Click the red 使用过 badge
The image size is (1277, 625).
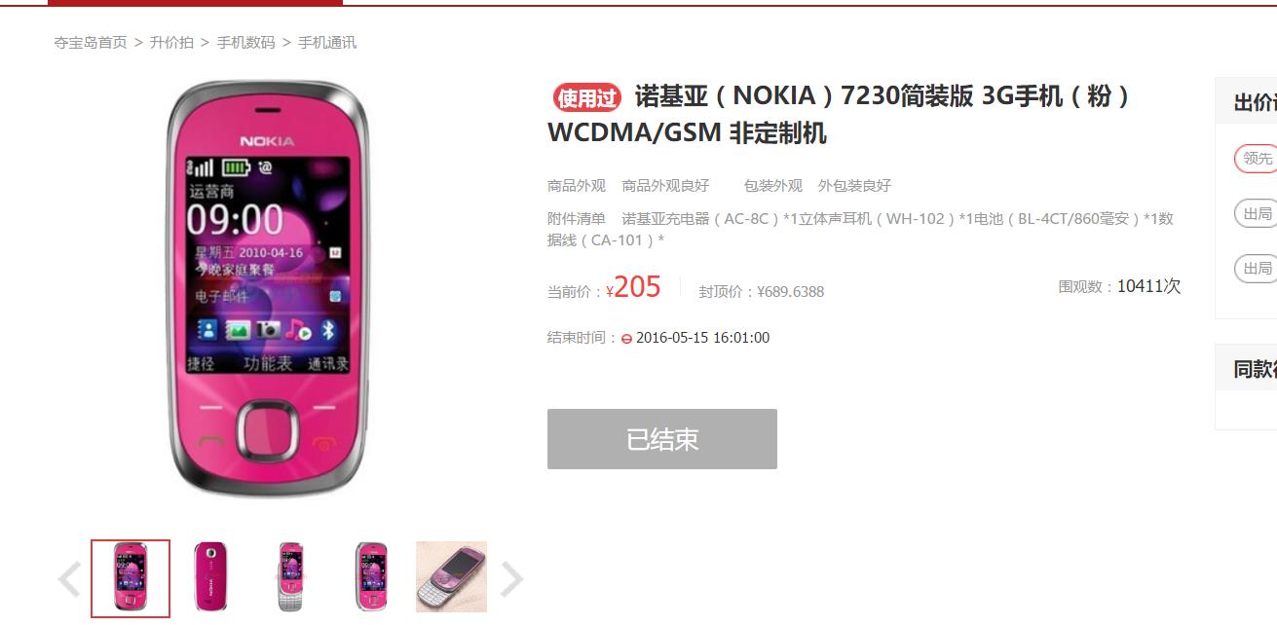[x=587, y=97]
